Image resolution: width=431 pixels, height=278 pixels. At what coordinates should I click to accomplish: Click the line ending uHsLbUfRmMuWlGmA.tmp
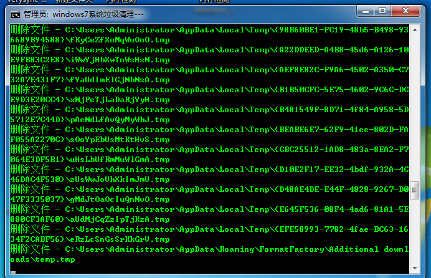(90, 160)
